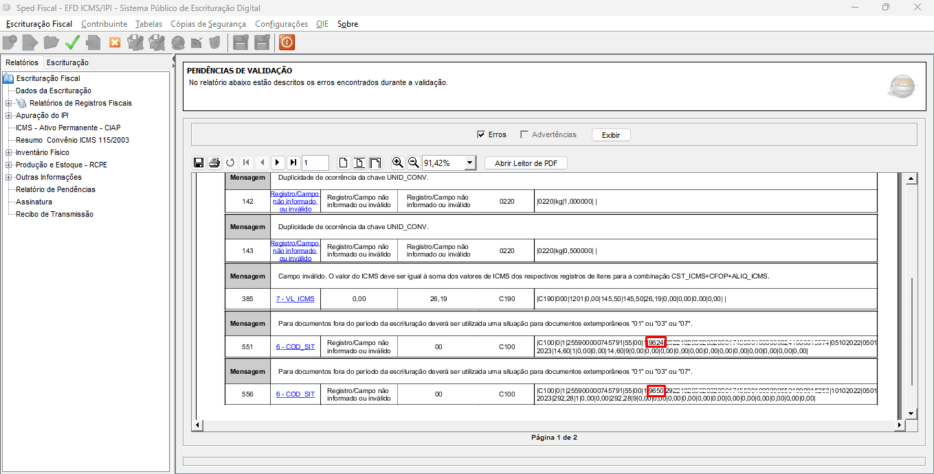Save the report with the floppy disk icon
This screenshot has width=934, height=474.
(x=199, y=163)
